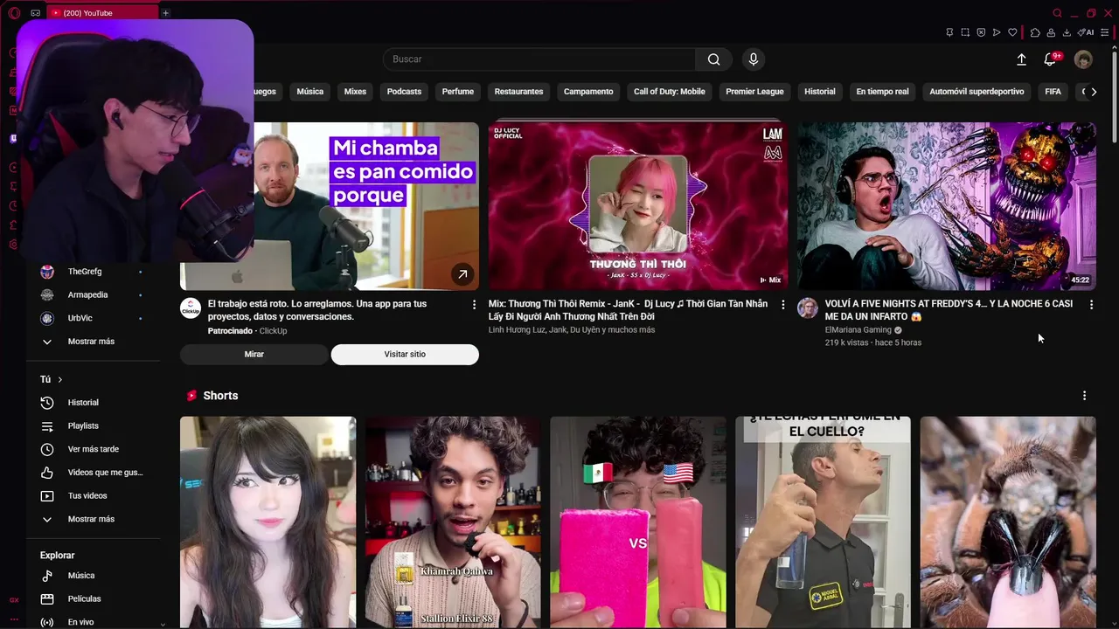Select the Call of Duty: Mobile chip
The height and width of the screenshot is (629, 1119).
click(x=670, y=92)
